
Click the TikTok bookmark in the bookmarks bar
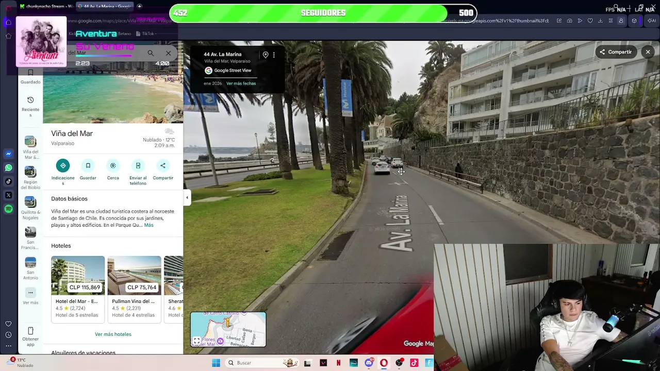[147, 33]
